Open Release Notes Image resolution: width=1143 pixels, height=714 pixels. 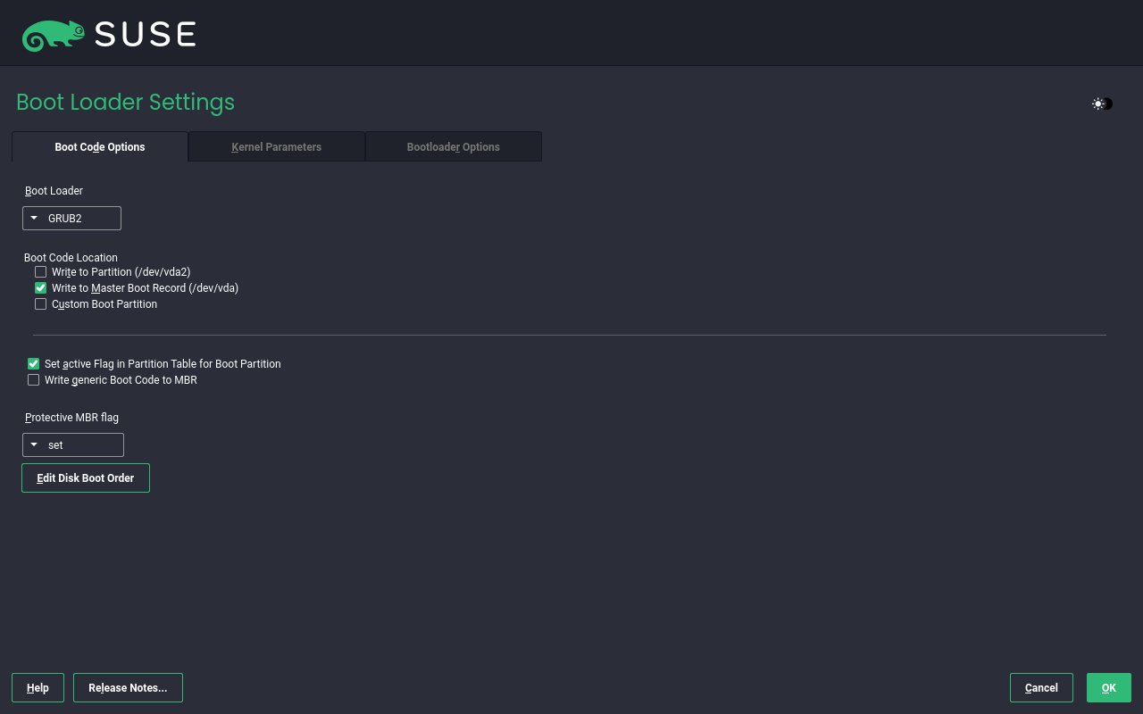point(128,688)
